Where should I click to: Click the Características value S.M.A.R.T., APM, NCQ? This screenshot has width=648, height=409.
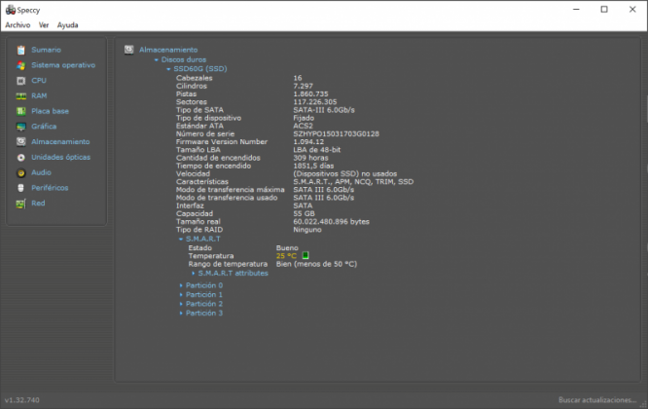coord(353,181)
